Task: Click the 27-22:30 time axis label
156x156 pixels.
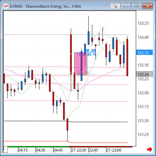Action: pyautogui.click(x=79, y=150)
